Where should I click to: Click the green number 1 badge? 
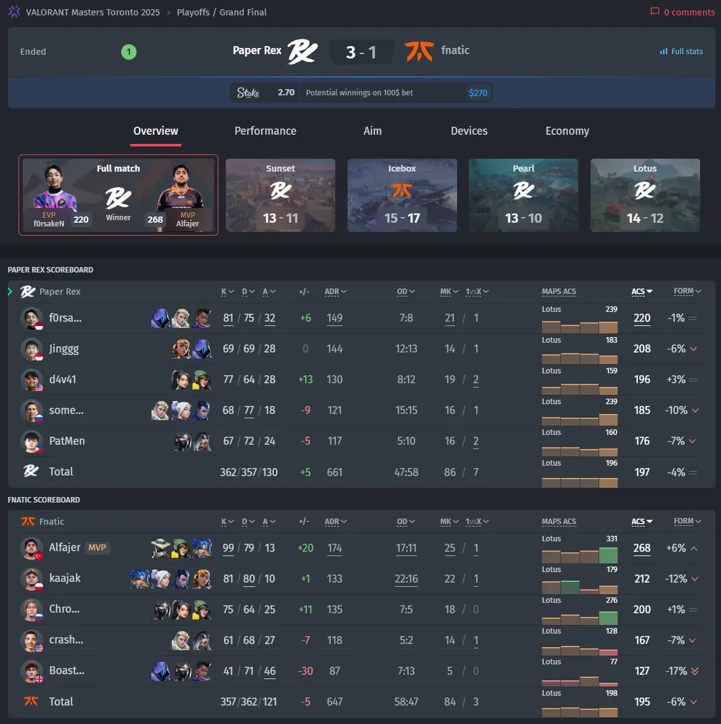129,52
